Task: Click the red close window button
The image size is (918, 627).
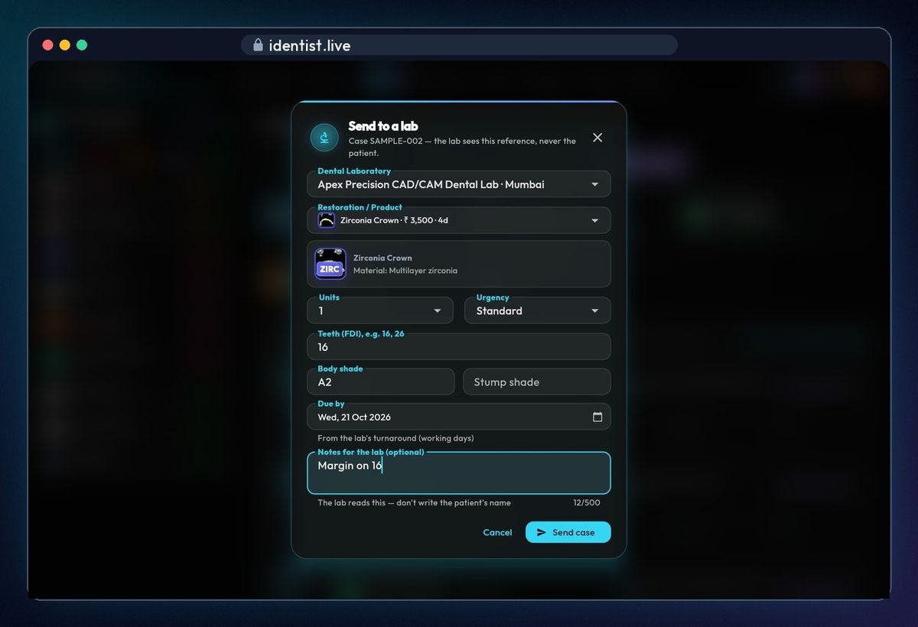Action: point(47,45)
